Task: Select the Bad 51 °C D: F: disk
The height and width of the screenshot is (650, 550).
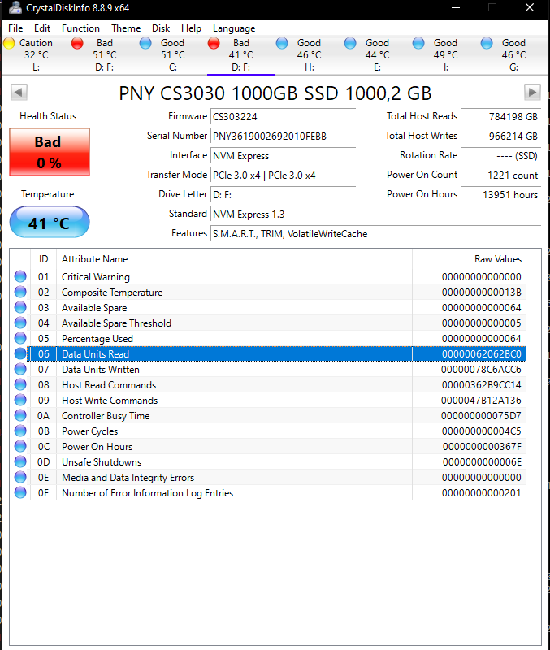Action: (x=105, y=54)
